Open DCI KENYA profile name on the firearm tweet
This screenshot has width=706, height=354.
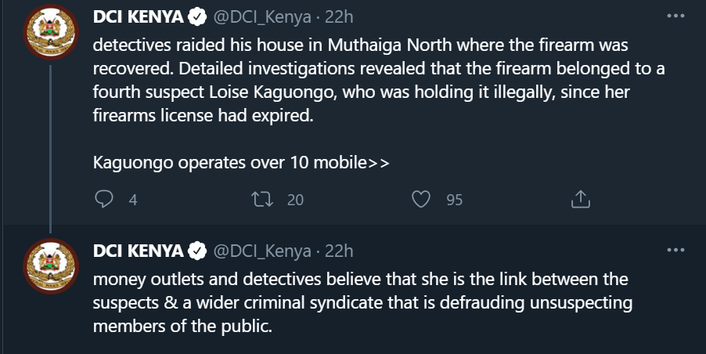tap(139, 16)
